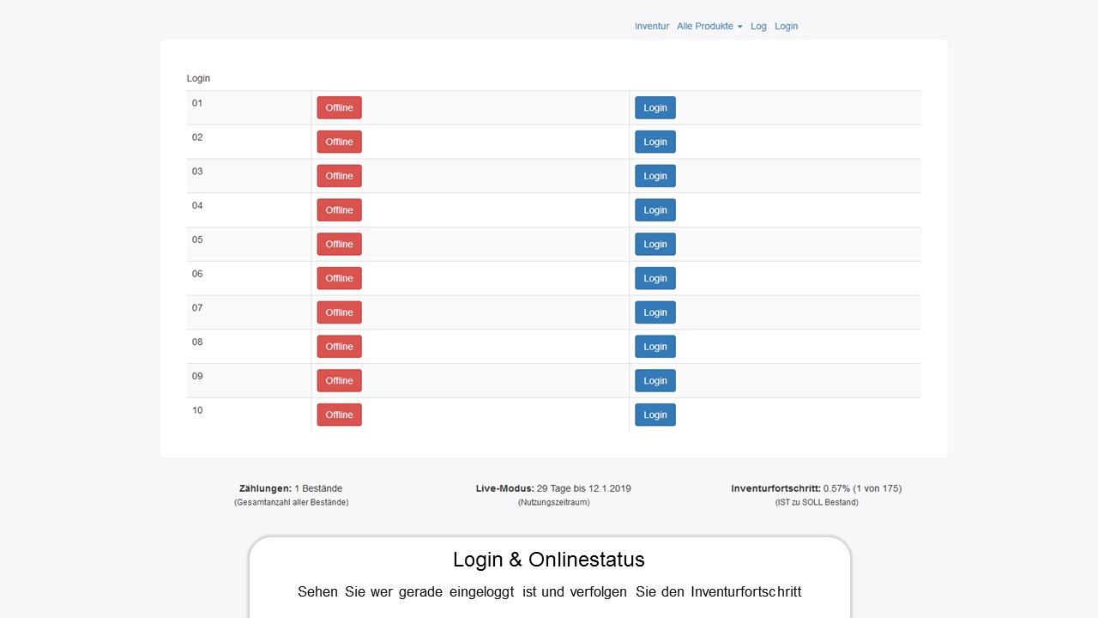This screenshot has width=1098, height=618.
Task: Click the Offline status button in row 08
Action: (339, 347)
